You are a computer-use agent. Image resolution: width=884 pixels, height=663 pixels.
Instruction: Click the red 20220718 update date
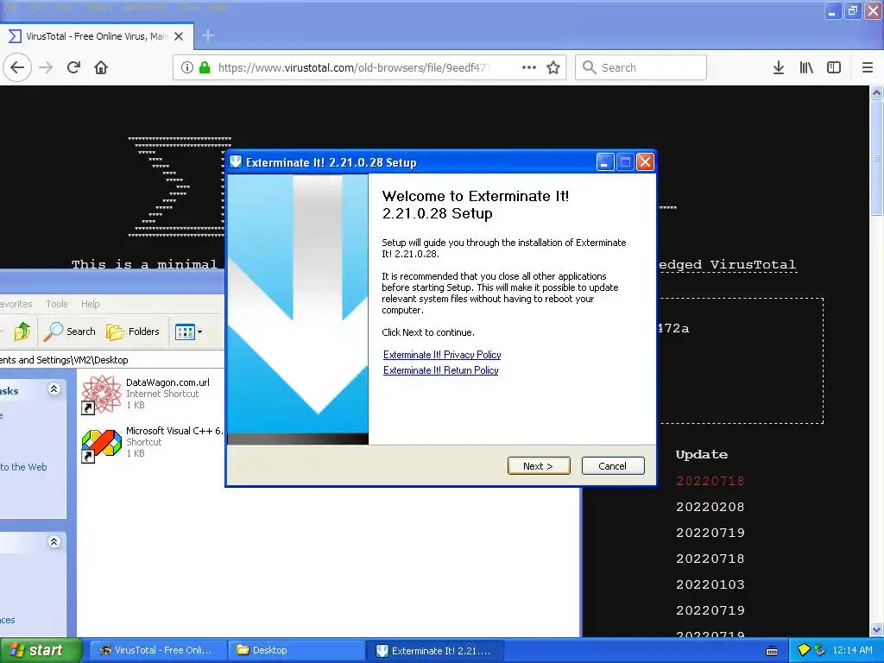pyautogui.click(x=710, y=481)
